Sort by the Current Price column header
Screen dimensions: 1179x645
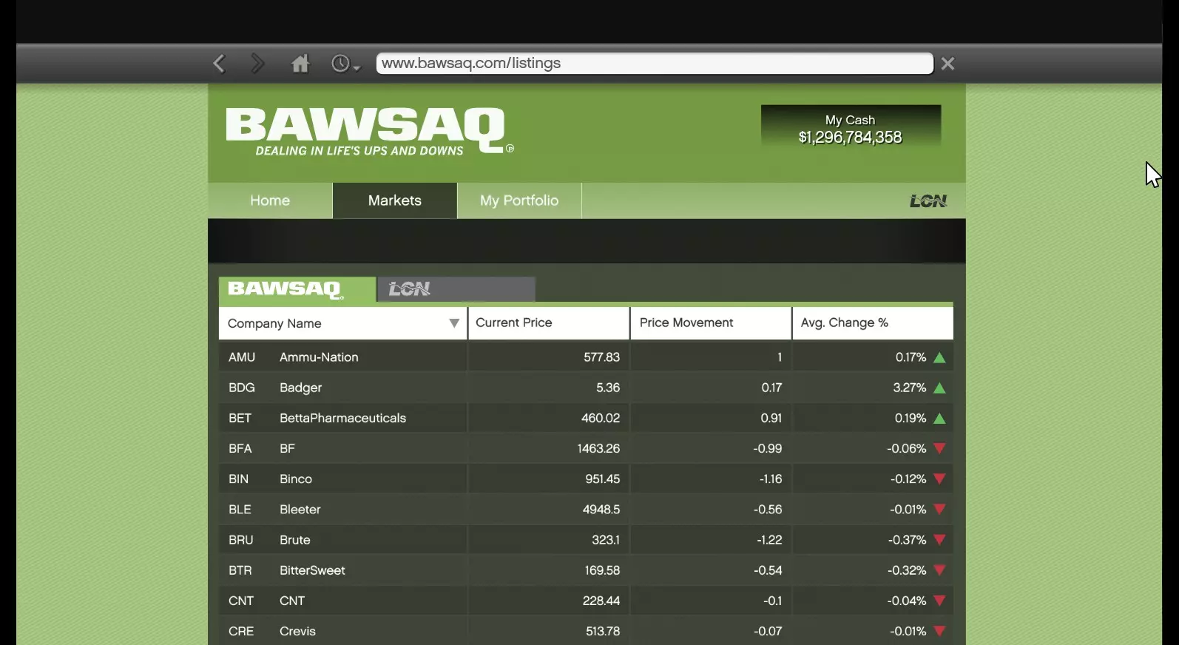click(549, 323)
